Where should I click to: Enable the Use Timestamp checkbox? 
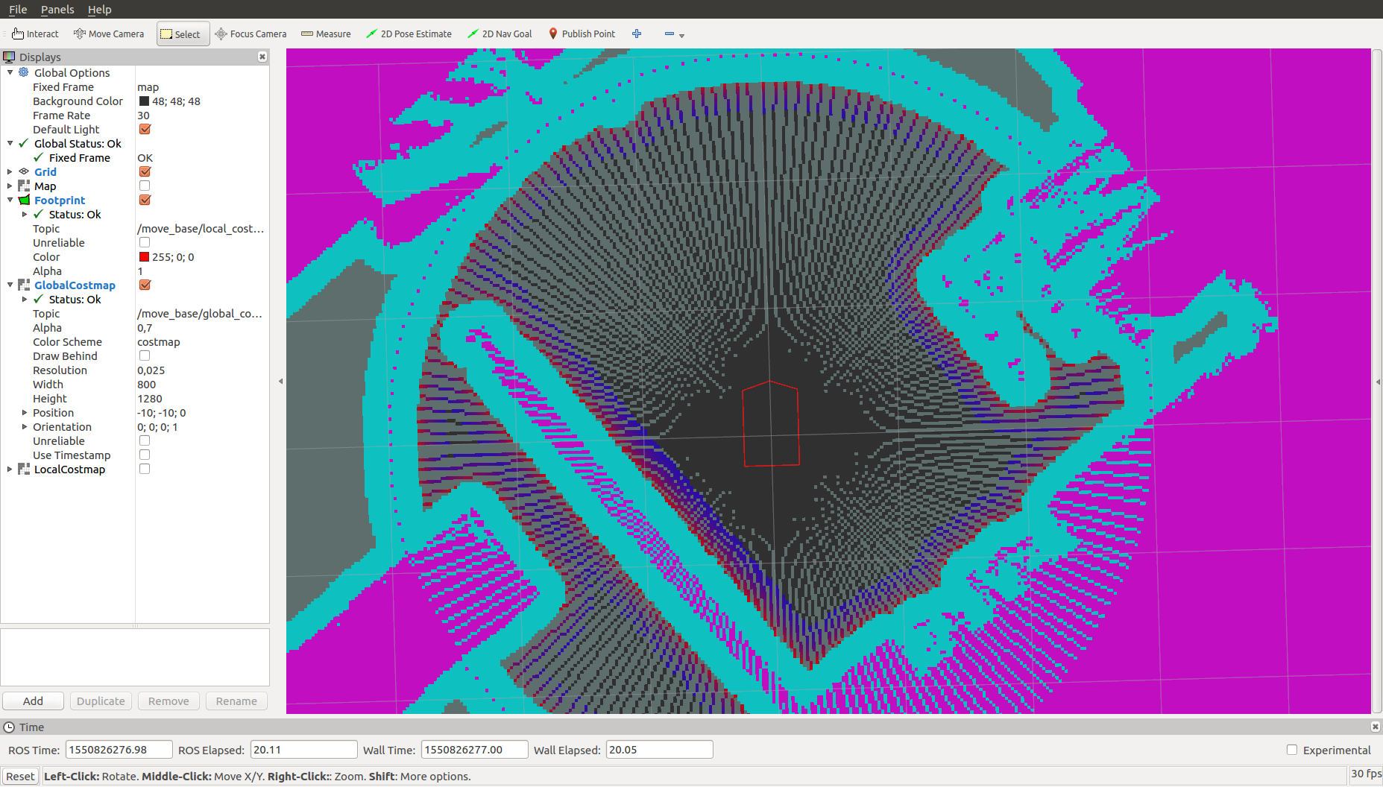[x=145, y=455]
